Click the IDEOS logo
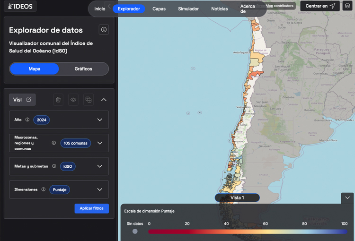The height and width of the screenshot is (241, 355). tap(20, 6)
